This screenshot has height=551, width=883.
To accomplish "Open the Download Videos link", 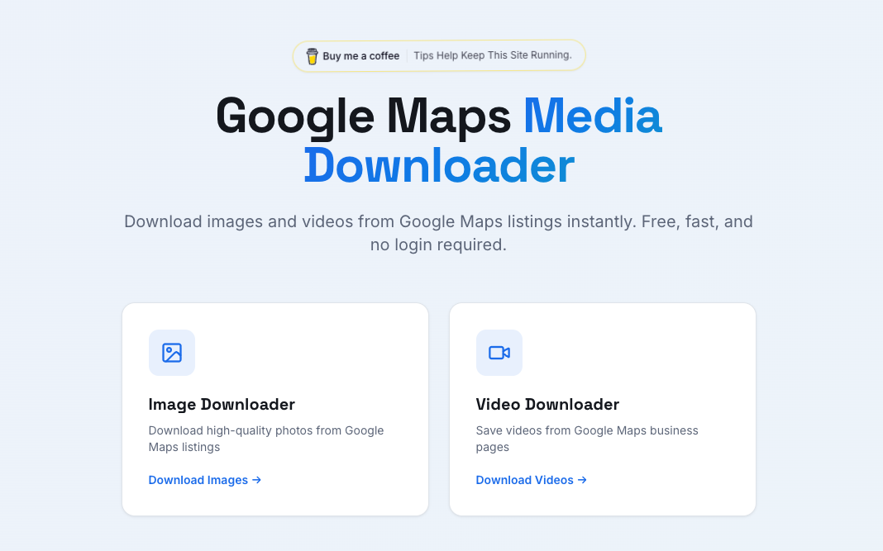I will 532,480.
